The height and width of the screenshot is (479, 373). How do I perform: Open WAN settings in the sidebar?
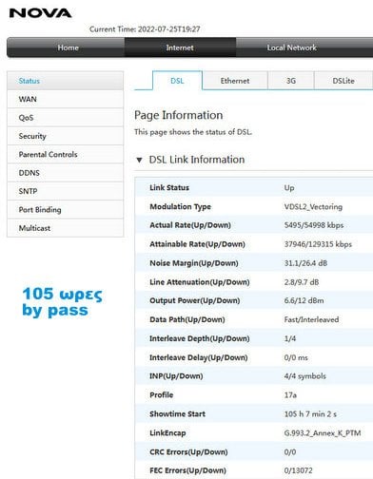[x=65, y=99]
